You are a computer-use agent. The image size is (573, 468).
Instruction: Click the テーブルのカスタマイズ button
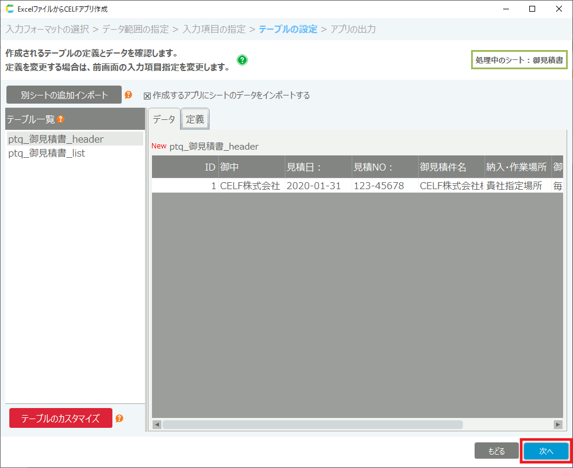click(61, 419)
